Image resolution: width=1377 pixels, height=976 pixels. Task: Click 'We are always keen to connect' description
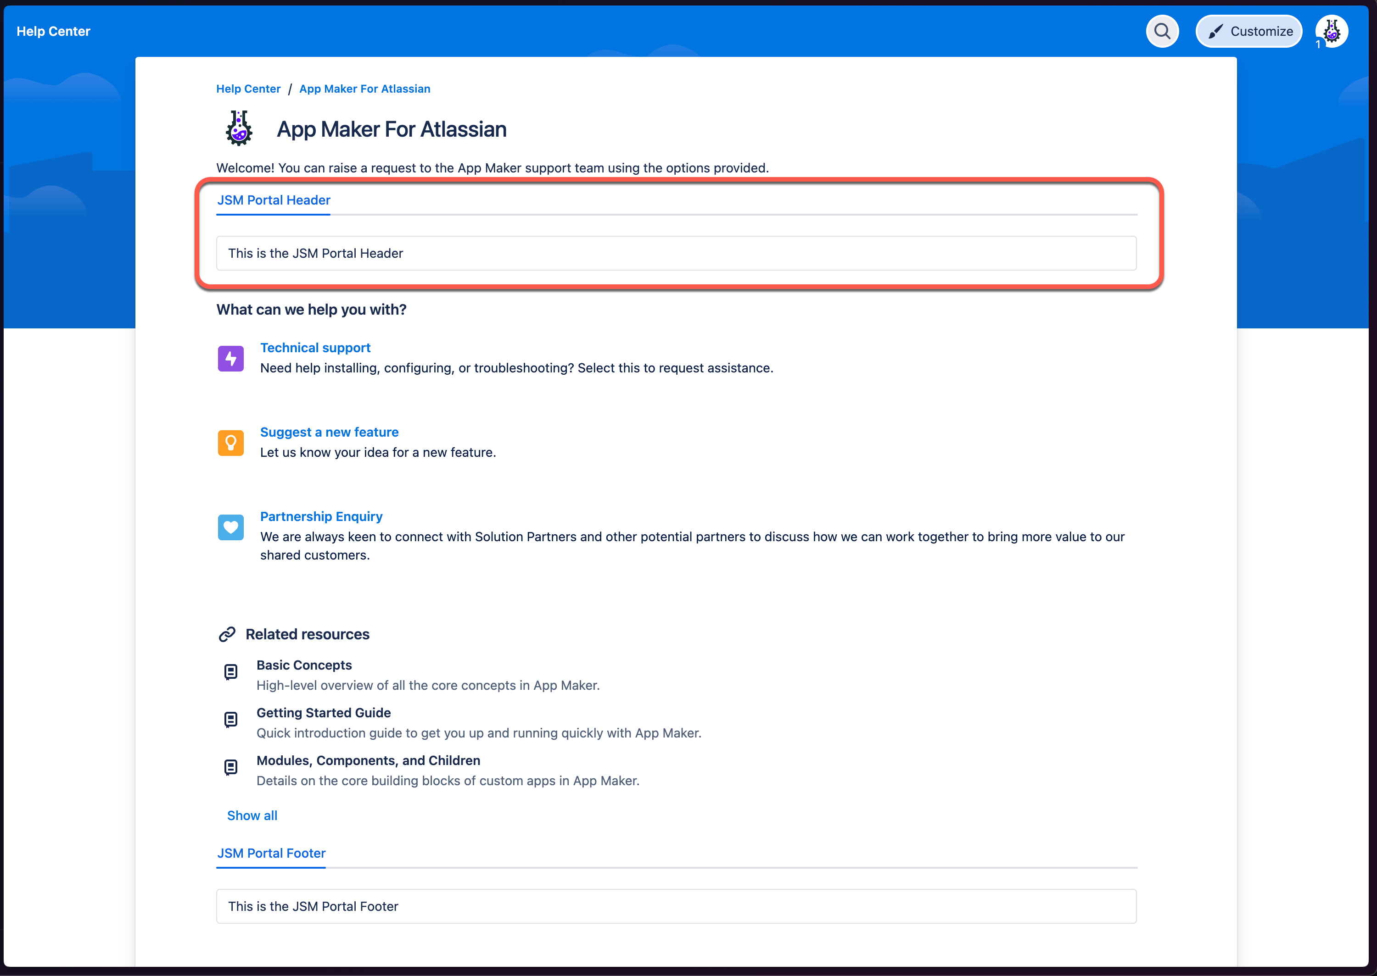click(692, 546)
